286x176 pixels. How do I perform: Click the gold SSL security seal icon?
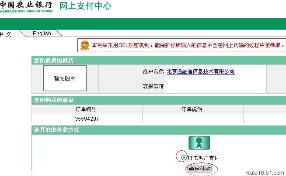pos(85,45)
